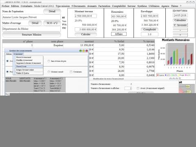Click the Numéro d'avancement à afficher field

coord(128,88)
